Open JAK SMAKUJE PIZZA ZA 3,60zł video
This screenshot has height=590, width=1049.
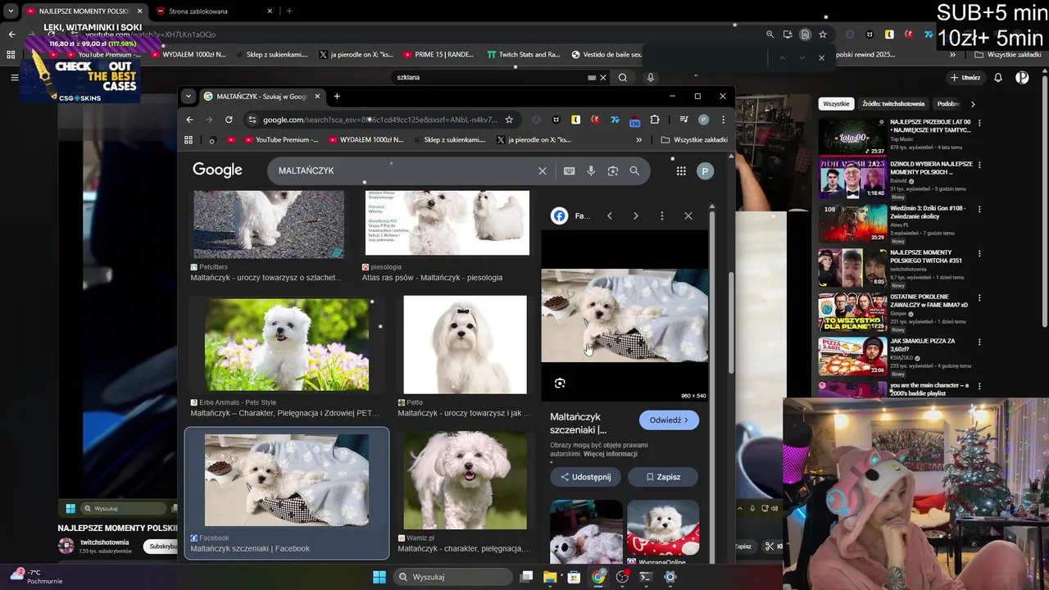click(x=853, y=356)
